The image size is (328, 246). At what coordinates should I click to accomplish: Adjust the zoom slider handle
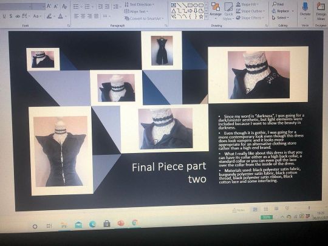(309, 208)
